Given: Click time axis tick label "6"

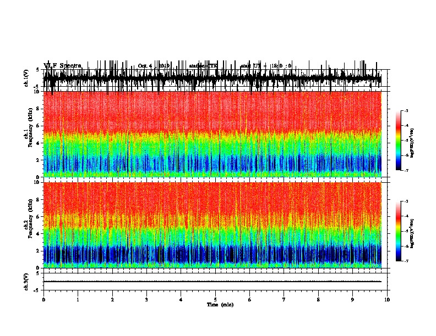Looking at the screenshot, I should (250, 300).
